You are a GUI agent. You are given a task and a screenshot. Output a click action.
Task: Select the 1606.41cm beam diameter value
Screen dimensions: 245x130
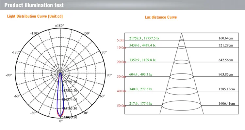(226, 103)
